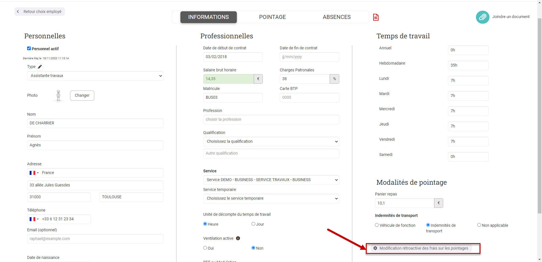The image size is (542, 262).
Task: Click the French flag in the Adresse field
Action: 32,173
